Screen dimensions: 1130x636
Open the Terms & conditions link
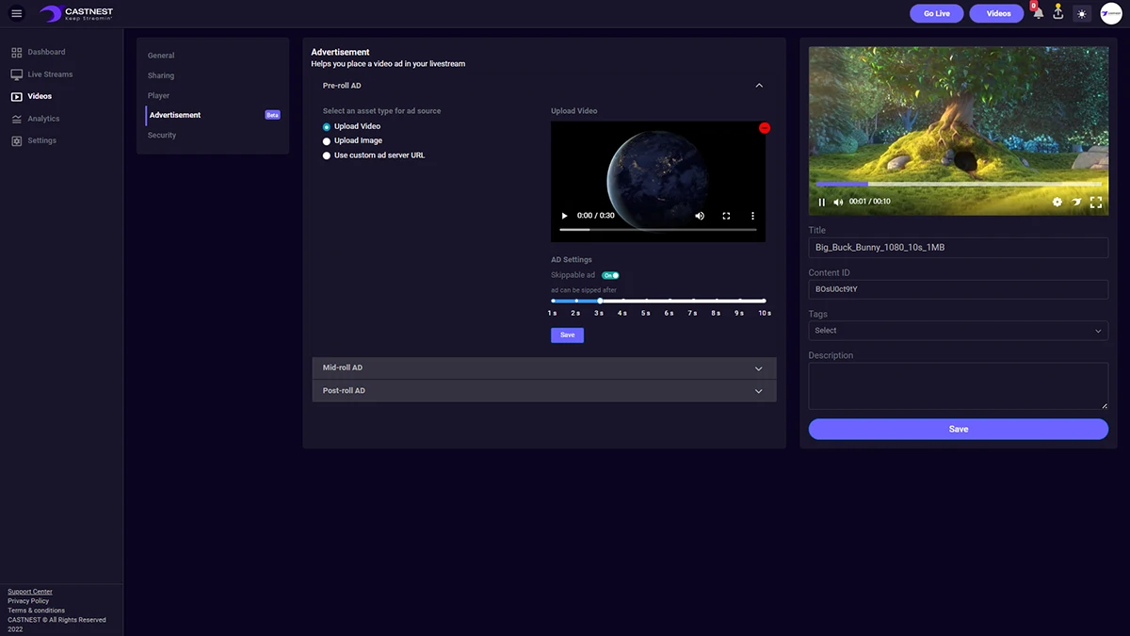[37, 611]
